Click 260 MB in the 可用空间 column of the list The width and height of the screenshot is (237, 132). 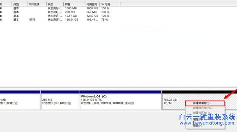pyautogui.click(x=92, y=12)
